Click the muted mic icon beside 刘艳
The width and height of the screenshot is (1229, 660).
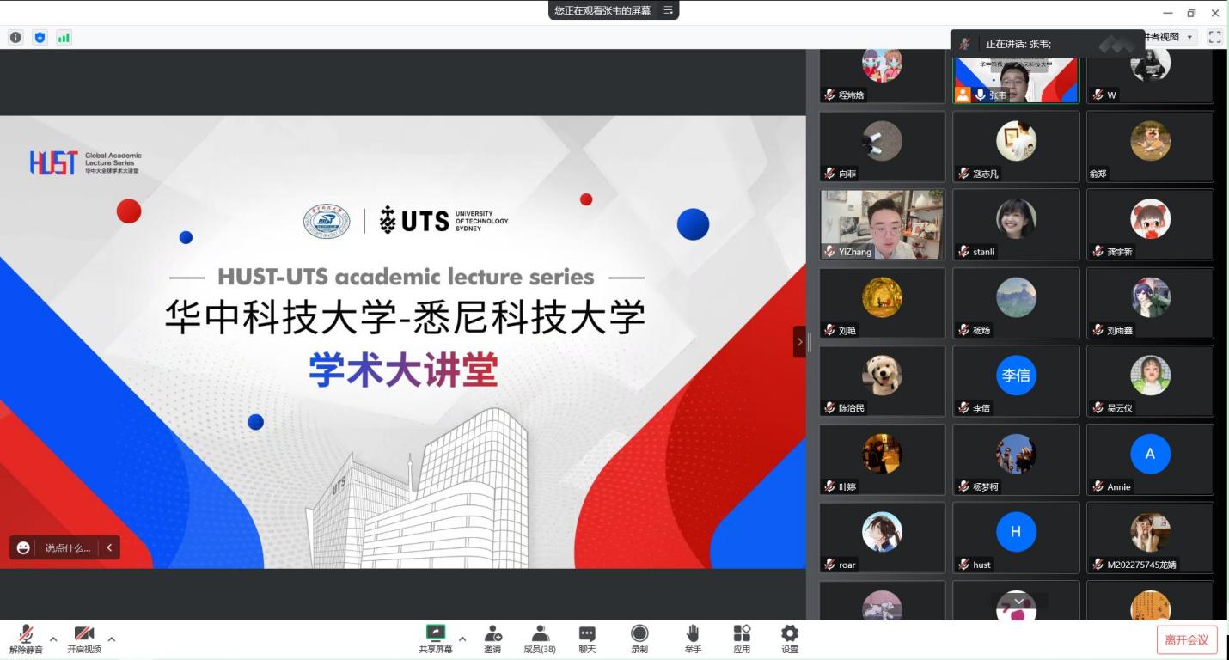pyautogui.click(x=830, y=330)
